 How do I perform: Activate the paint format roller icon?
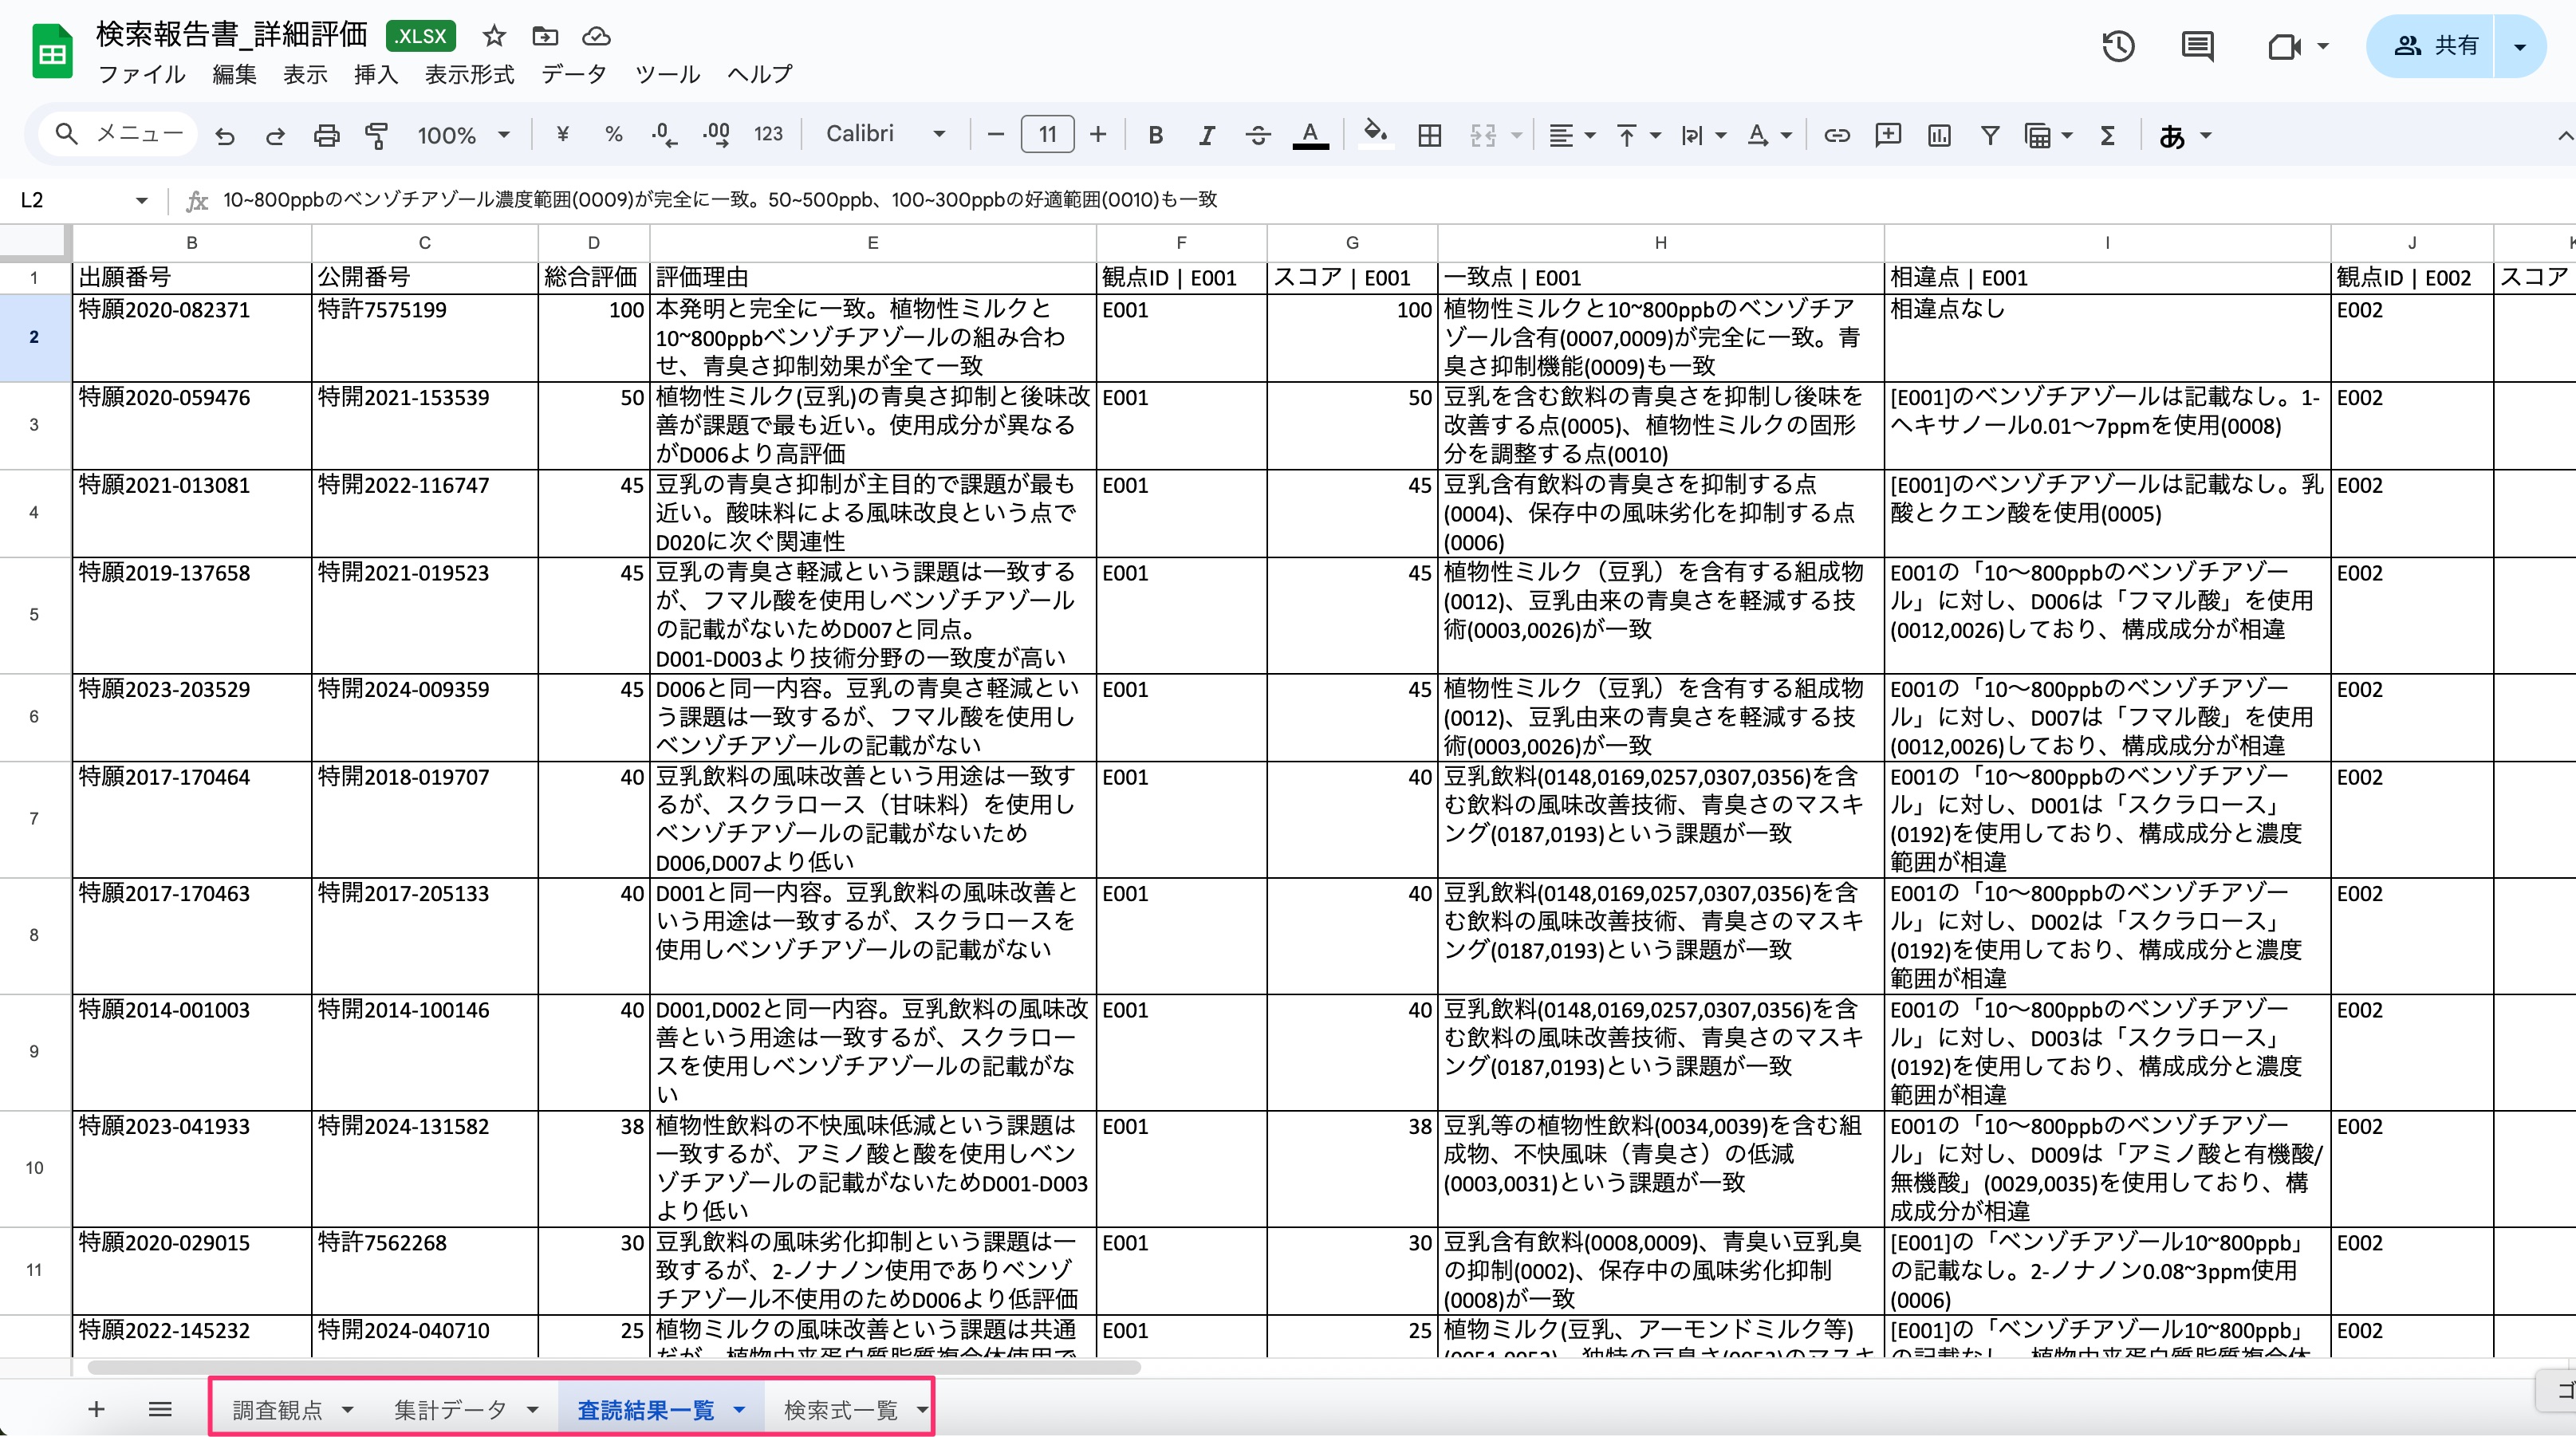(x=377, y=135)
